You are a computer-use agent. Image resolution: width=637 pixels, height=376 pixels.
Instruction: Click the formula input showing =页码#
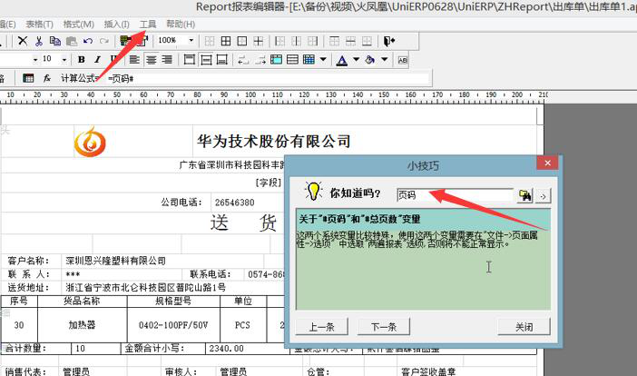pyautogui.click(x=268, y=79)
